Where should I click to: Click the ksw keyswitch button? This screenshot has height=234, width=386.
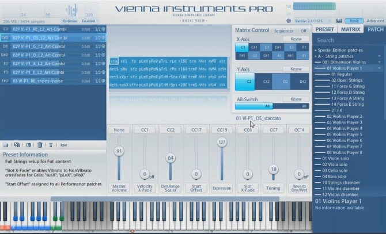(63, 145)
